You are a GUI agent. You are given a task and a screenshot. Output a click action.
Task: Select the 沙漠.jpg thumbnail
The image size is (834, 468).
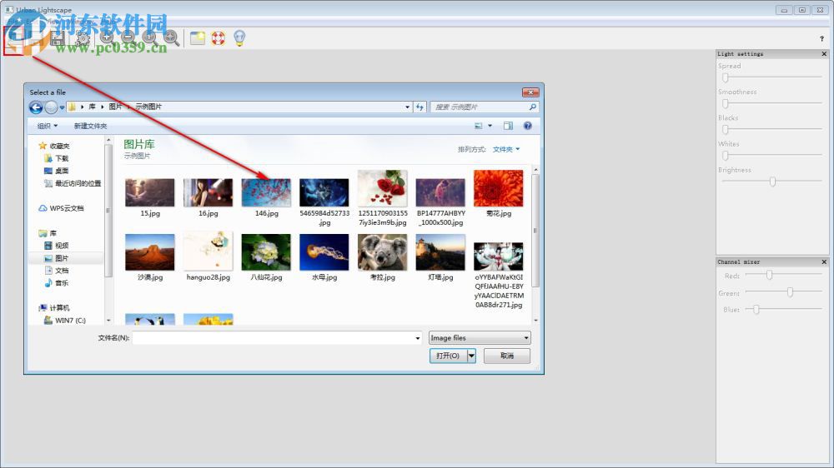[150, 252]
